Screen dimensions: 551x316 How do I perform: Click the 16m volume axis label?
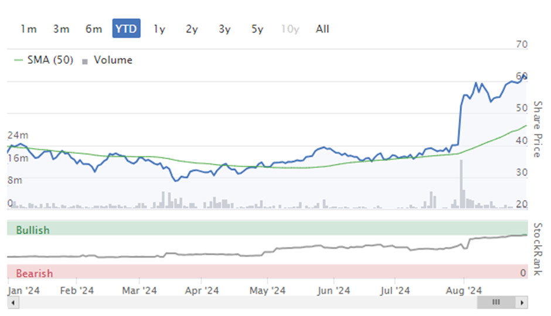coord(18,158)
